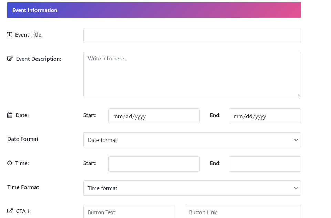Click the Event Information header bar
331x218 pixels.
[154, 10]
